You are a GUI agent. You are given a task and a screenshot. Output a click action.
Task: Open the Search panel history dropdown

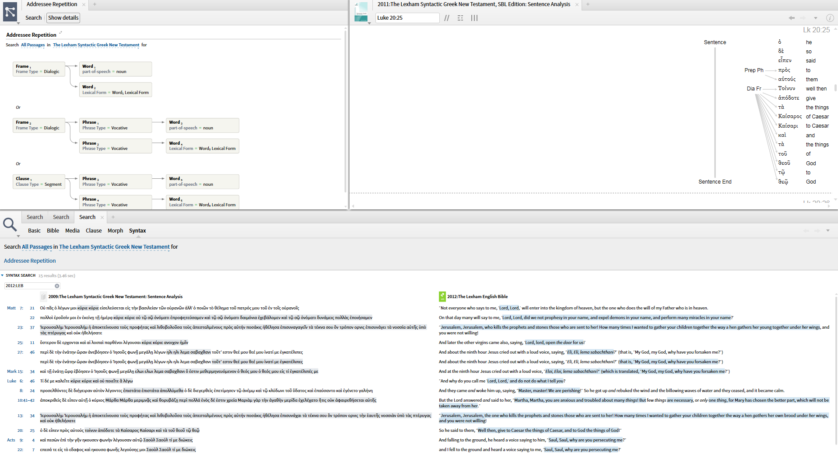(x=828, y=231)
